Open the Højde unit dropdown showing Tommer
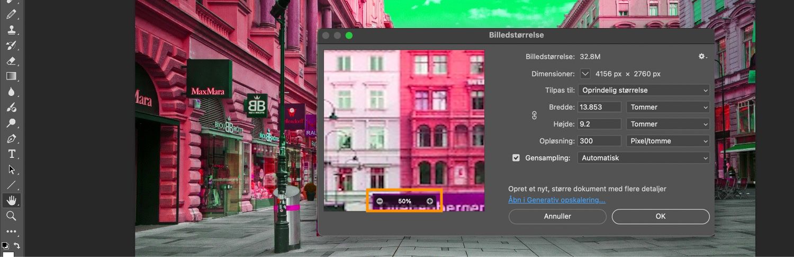 pyautogui.click(x=668, y=124)
